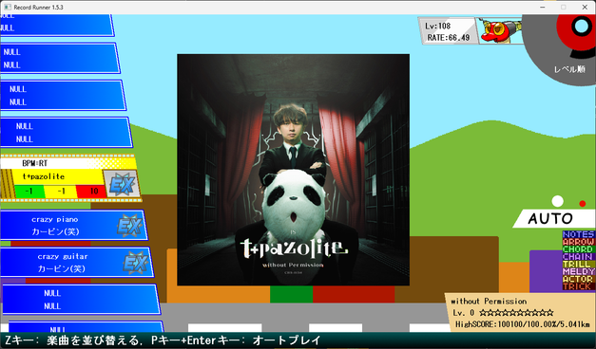Click the t+pazolite album jacket image
596x349 pixels.
(293, 170)
